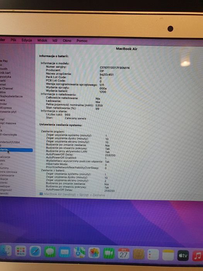Select Apple Pay in the sidebar
The height and width of the screenshot is (271, 203).
click(4, 61)
